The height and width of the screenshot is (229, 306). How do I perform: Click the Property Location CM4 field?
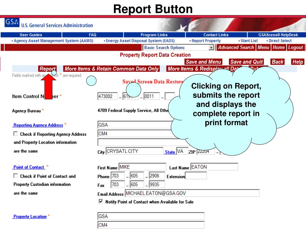pyautogui.click(x=151, y=225)
